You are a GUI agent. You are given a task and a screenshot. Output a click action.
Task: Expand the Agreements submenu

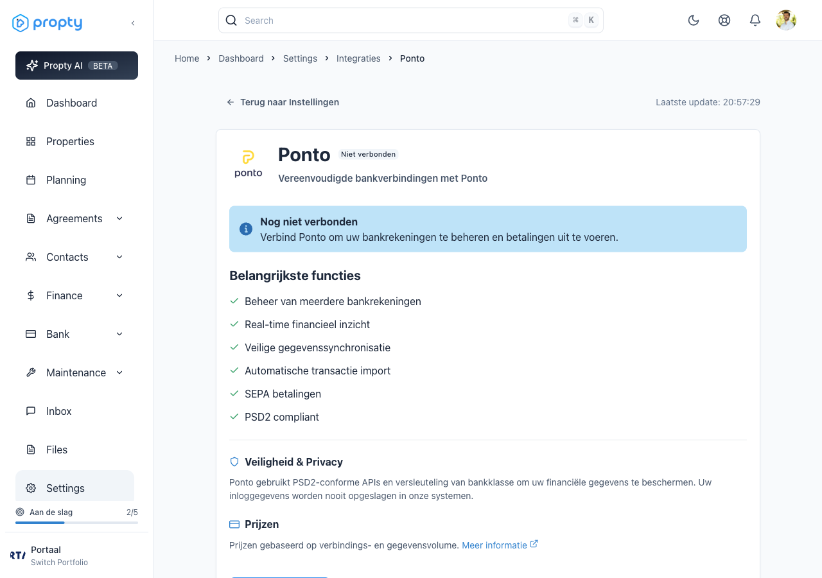(119, 218)
